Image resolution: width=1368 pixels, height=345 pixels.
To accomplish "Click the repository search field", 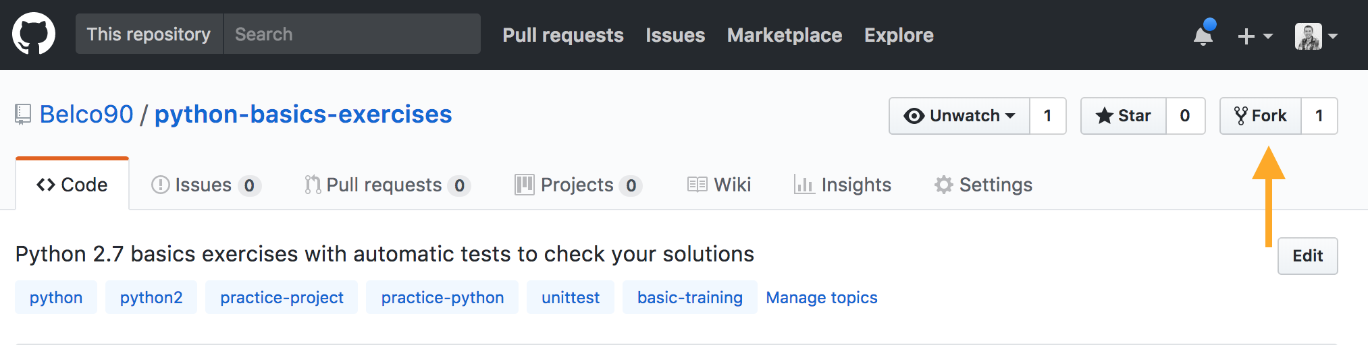I will (x=351, y=34).
